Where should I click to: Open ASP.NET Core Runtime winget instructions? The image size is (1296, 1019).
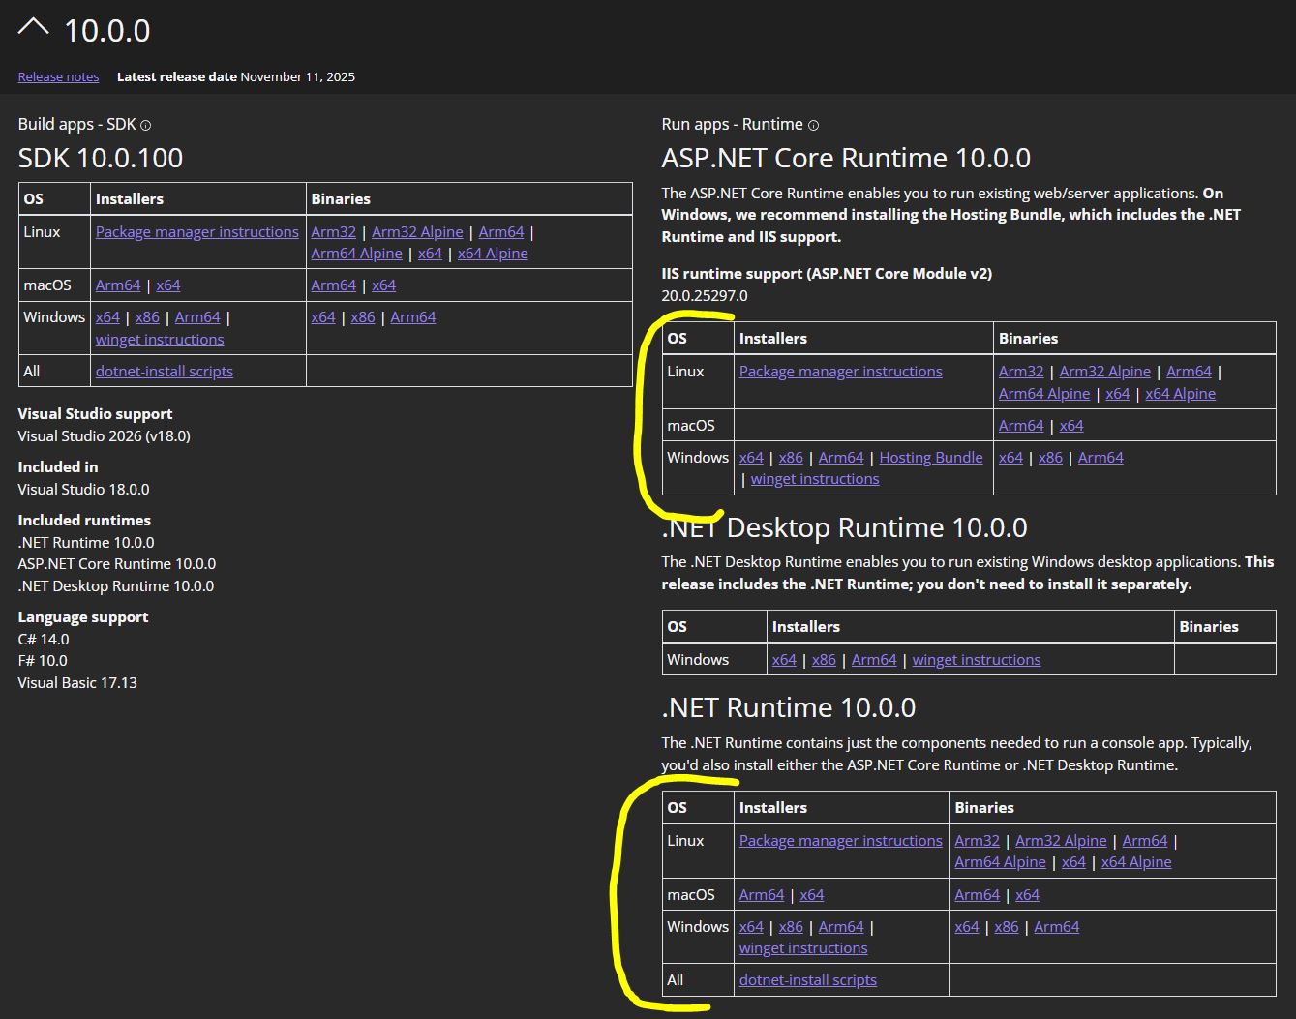click(815, 479)
